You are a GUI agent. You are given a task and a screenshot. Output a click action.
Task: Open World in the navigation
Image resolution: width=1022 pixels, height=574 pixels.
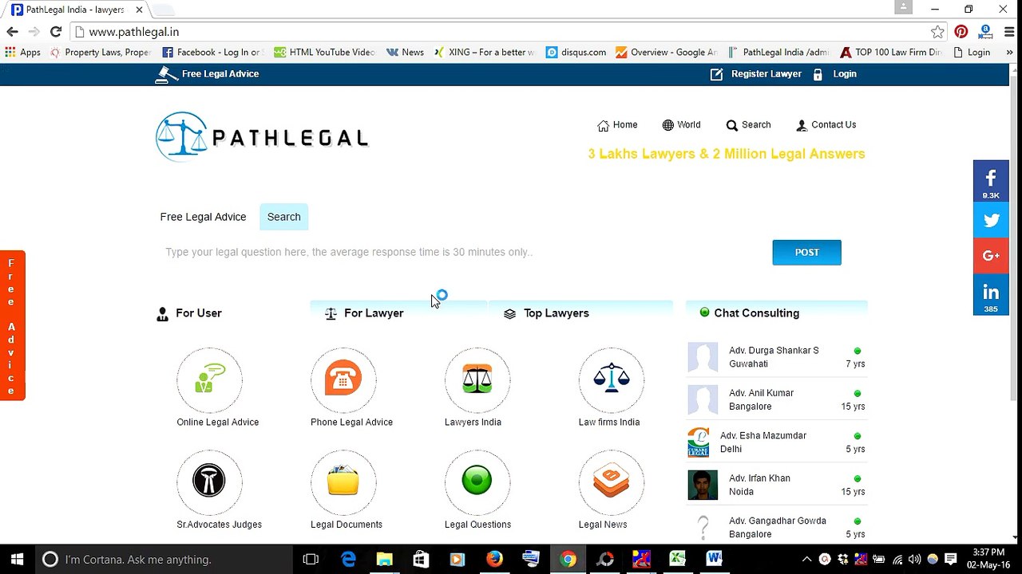(x=681, y=125)
